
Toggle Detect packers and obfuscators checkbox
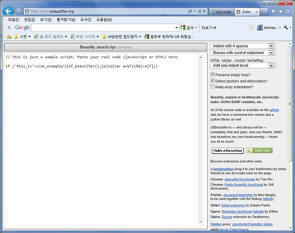[212, 81]
